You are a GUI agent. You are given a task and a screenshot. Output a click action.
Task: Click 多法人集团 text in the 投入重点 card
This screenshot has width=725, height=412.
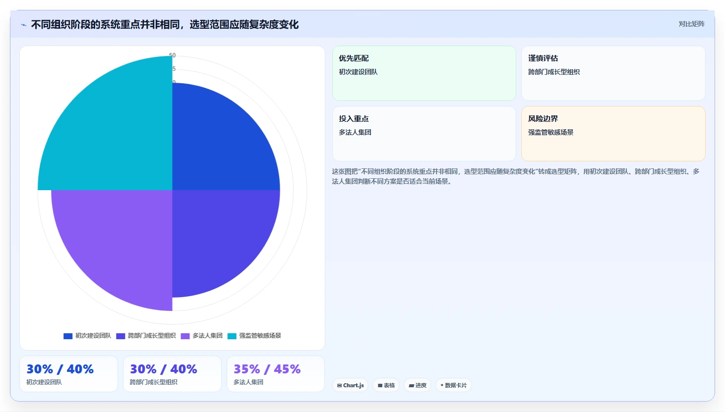[x=355, y=132]
